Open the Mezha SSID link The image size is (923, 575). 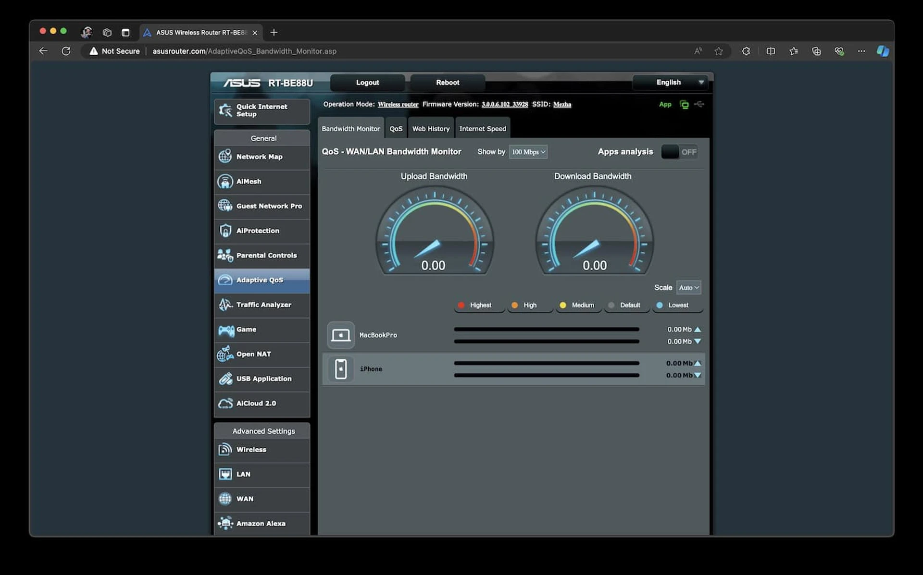562,104
